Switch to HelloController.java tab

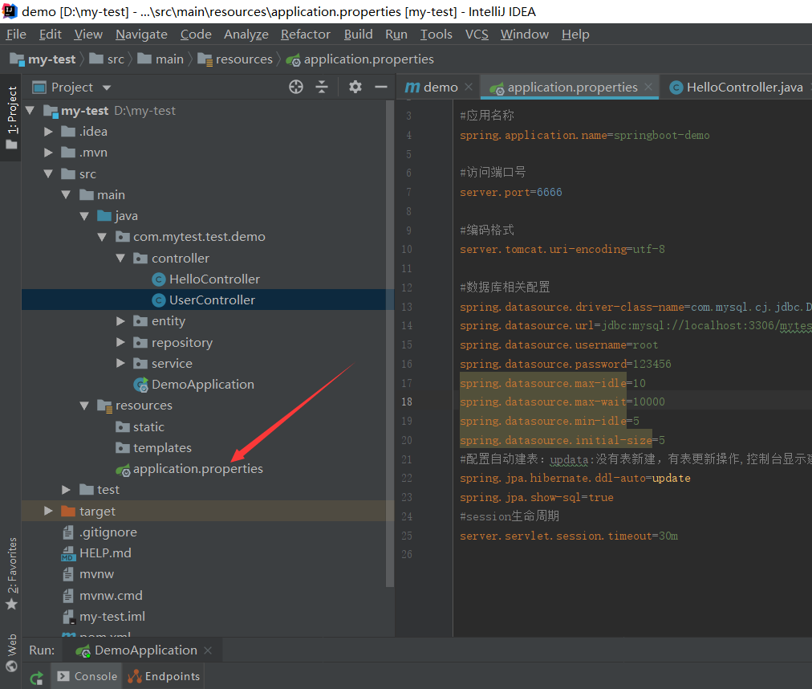pos(743,87)
